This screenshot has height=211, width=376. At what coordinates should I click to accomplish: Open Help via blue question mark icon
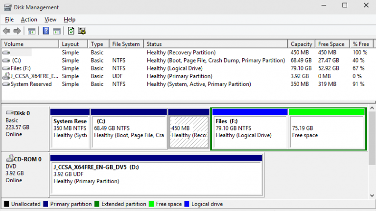click(x=46, y=31)
